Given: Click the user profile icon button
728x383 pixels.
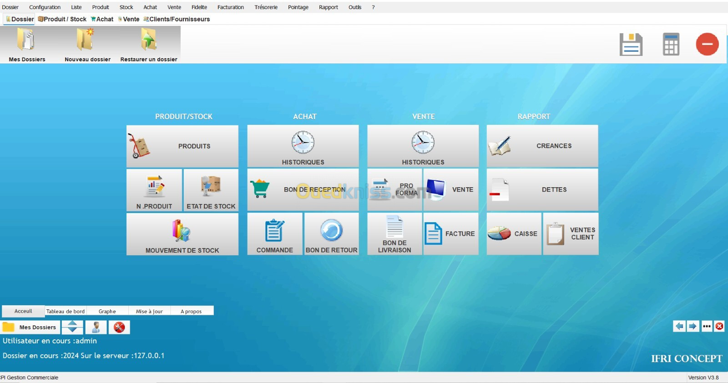Looking at the screenshot, I should [96, 327].
